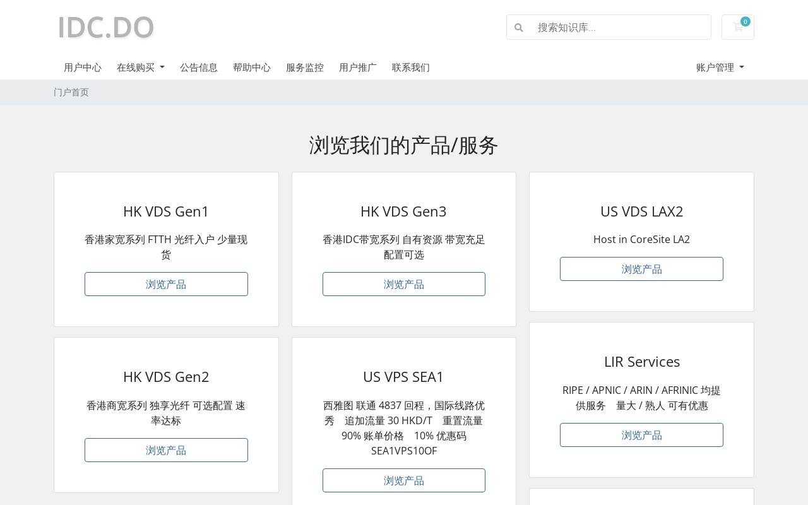The height and width of the screenshot is (505, 808).
Task: Browse products for US VDS LAX2
Action: pyautogui.click(x=641, y=269)
